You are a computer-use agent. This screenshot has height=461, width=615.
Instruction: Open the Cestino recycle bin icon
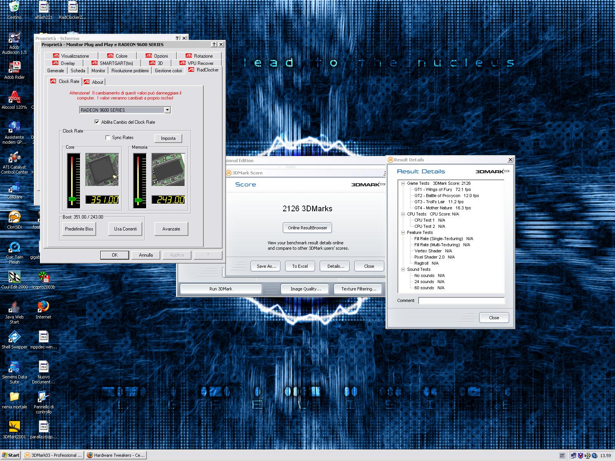[x=14, y=7]
